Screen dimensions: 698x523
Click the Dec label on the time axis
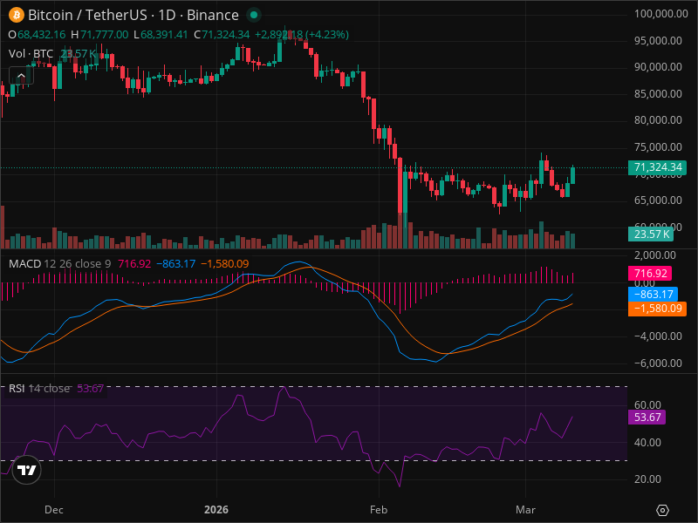click(54, 510)
